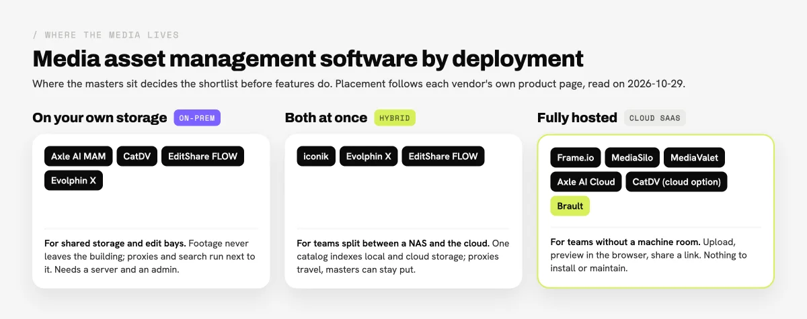Click the Axle AI Cloud chip
Image resolution: width=807 pixels, height=319 pixels.
click(586, 182)
